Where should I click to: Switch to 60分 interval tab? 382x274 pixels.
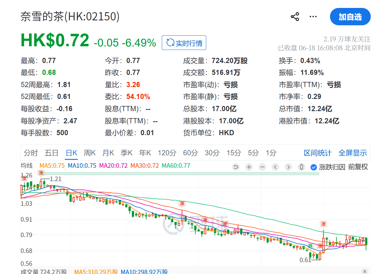point(190,153)
